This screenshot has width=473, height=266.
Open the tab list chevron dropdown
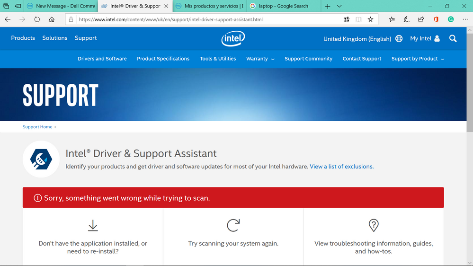[339, 6]
